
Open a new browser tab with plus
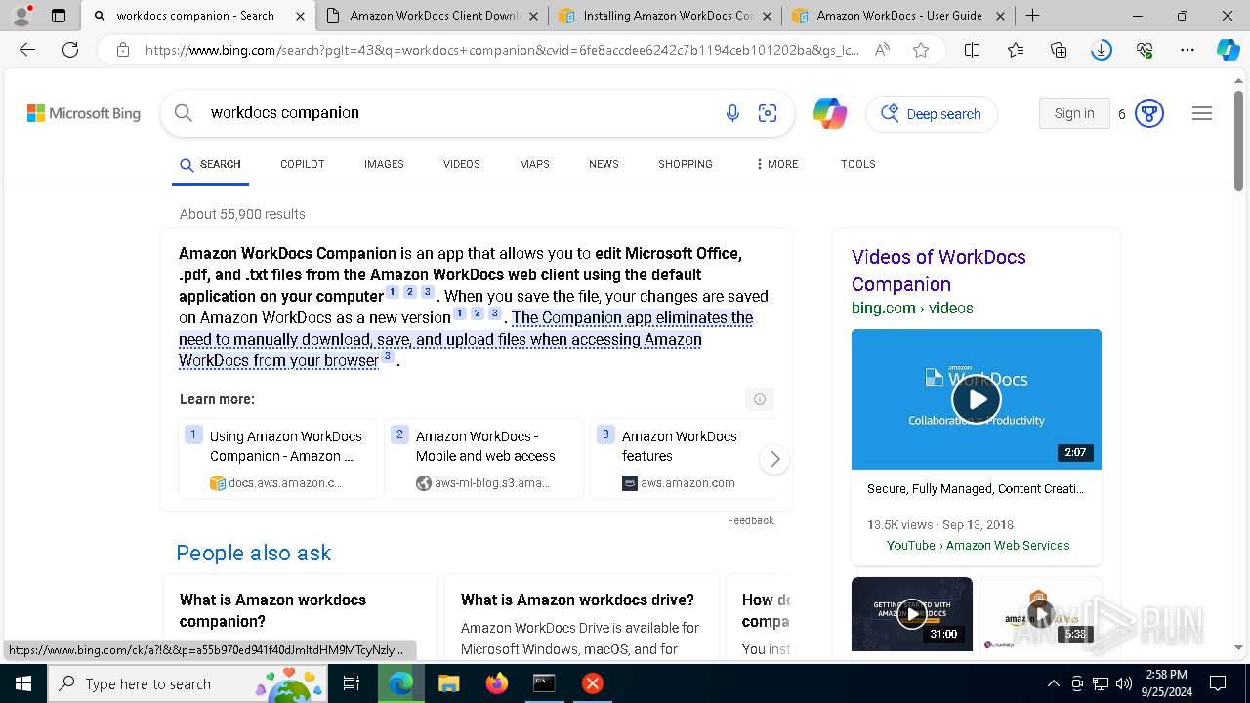pyautogui.click(x=1033, y=16)
